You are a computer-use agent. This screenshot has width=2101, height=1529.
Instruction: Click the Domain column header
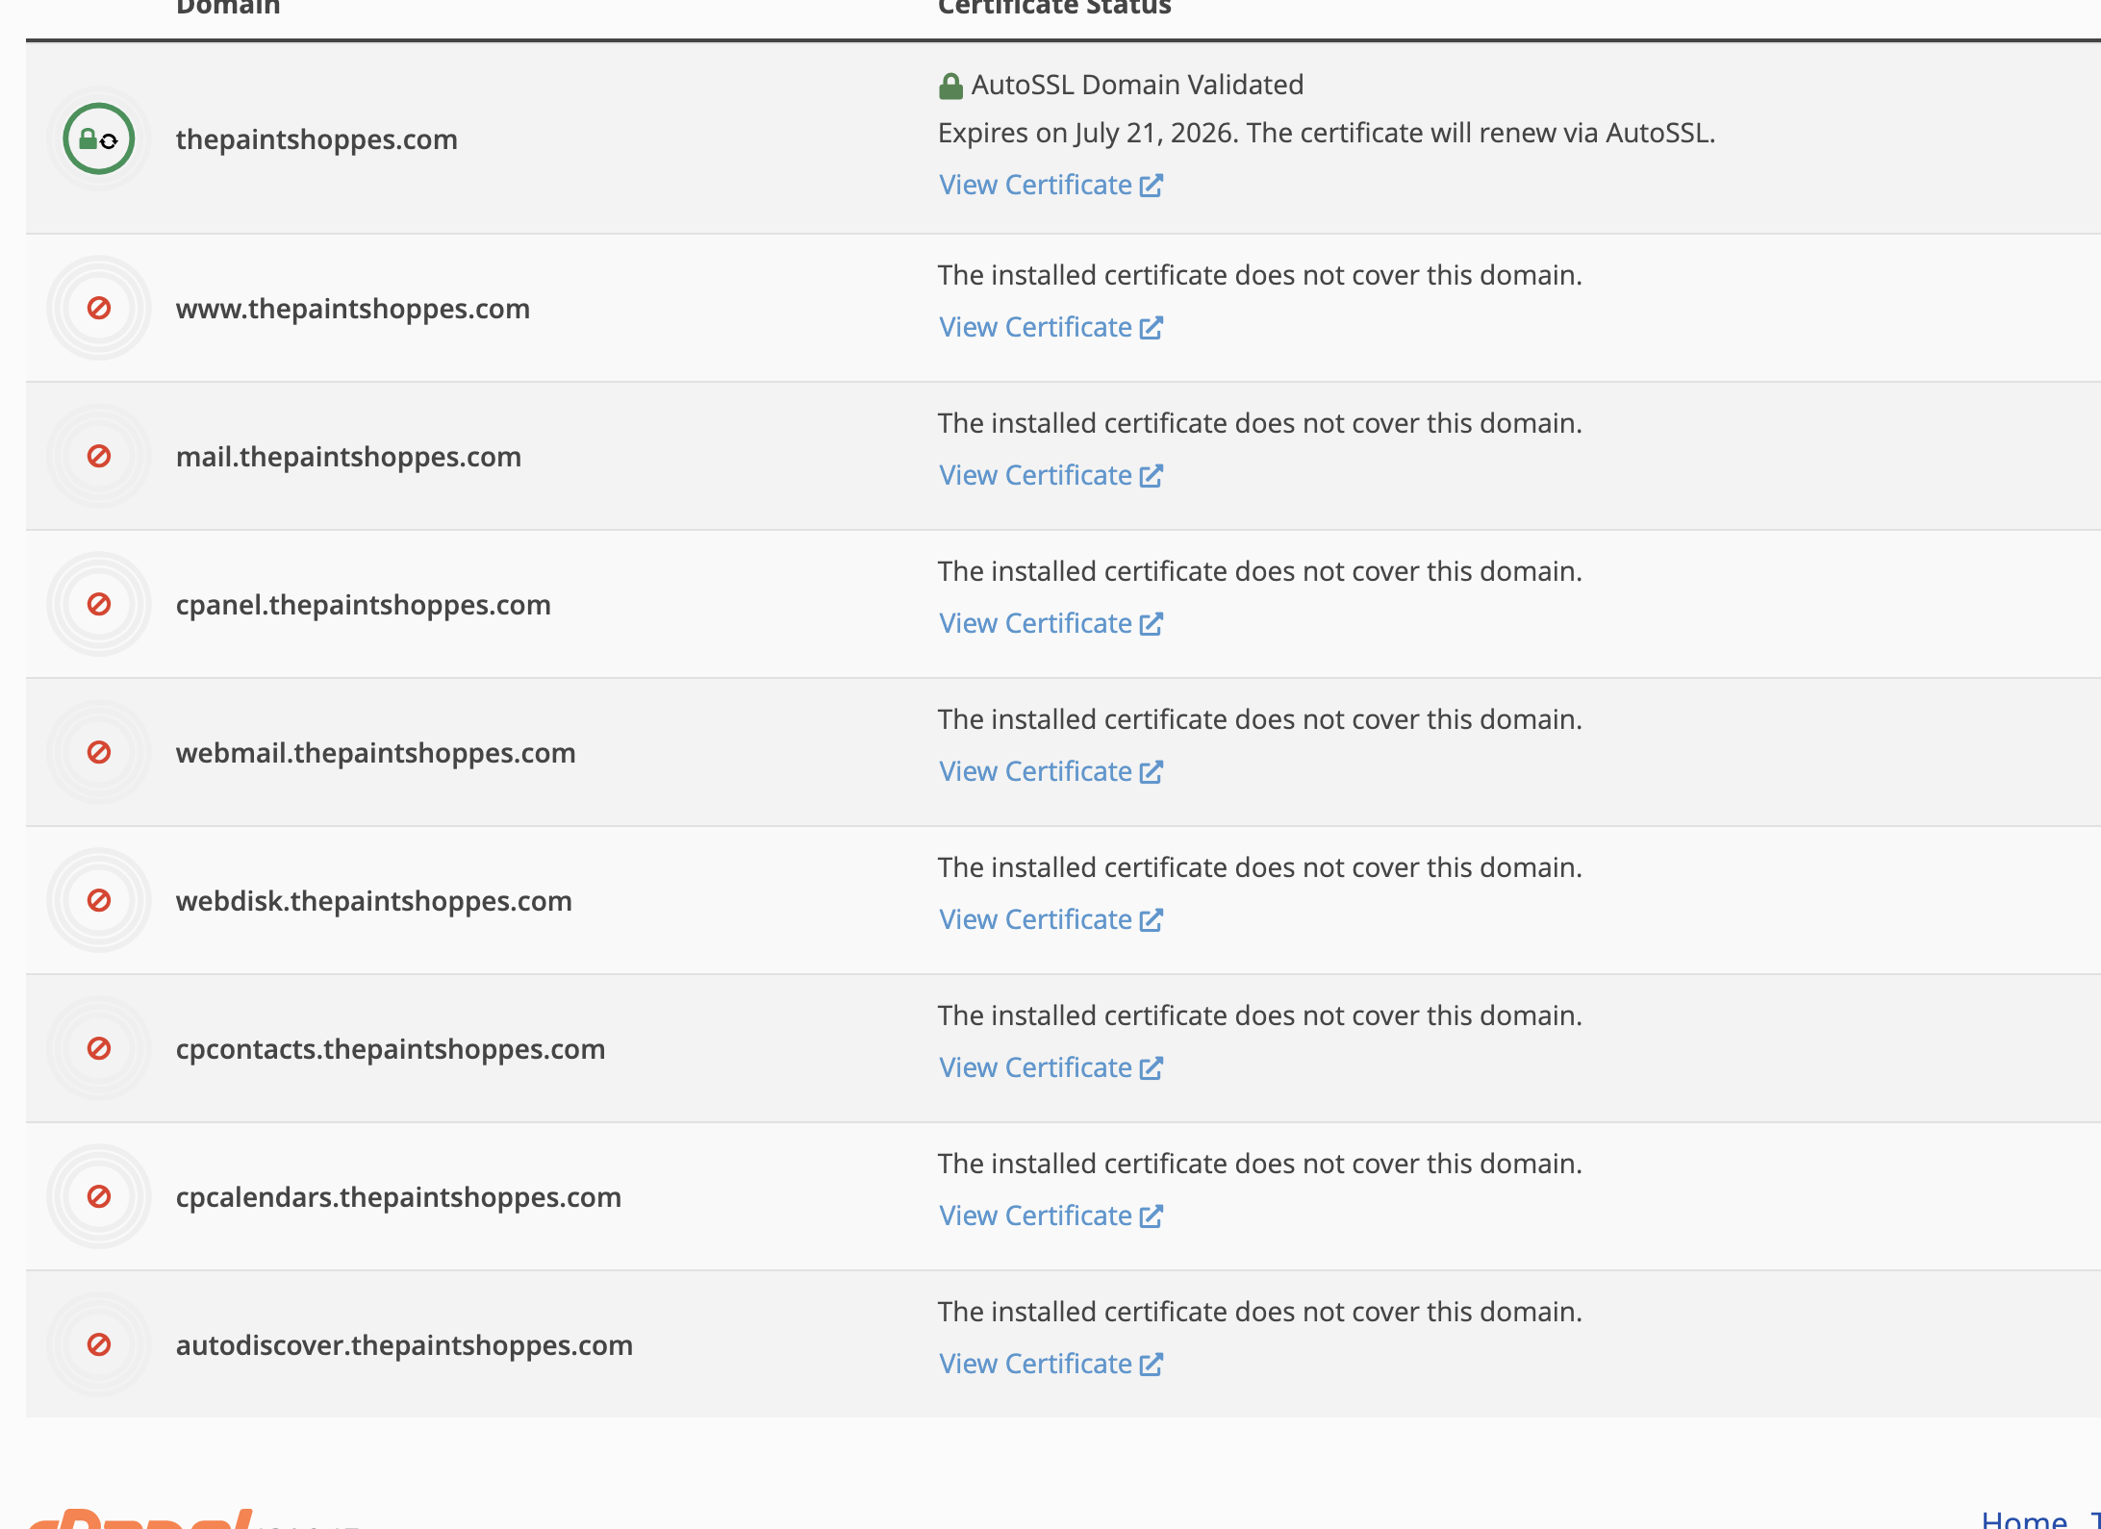point(227,8)
